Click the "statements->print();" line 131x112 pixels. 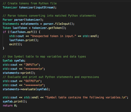tap(19, 73)
